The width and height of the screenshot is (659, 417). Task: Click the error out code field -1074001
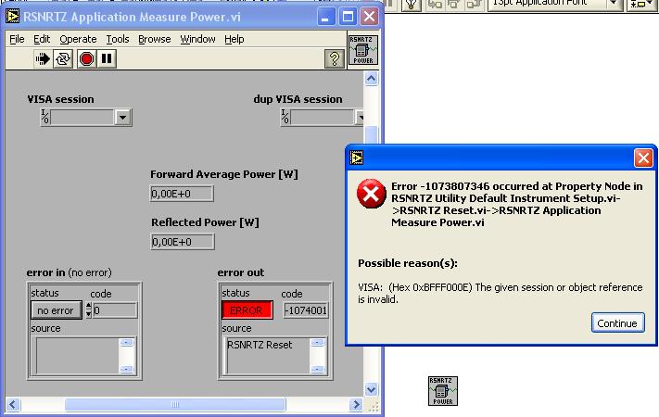306,310
